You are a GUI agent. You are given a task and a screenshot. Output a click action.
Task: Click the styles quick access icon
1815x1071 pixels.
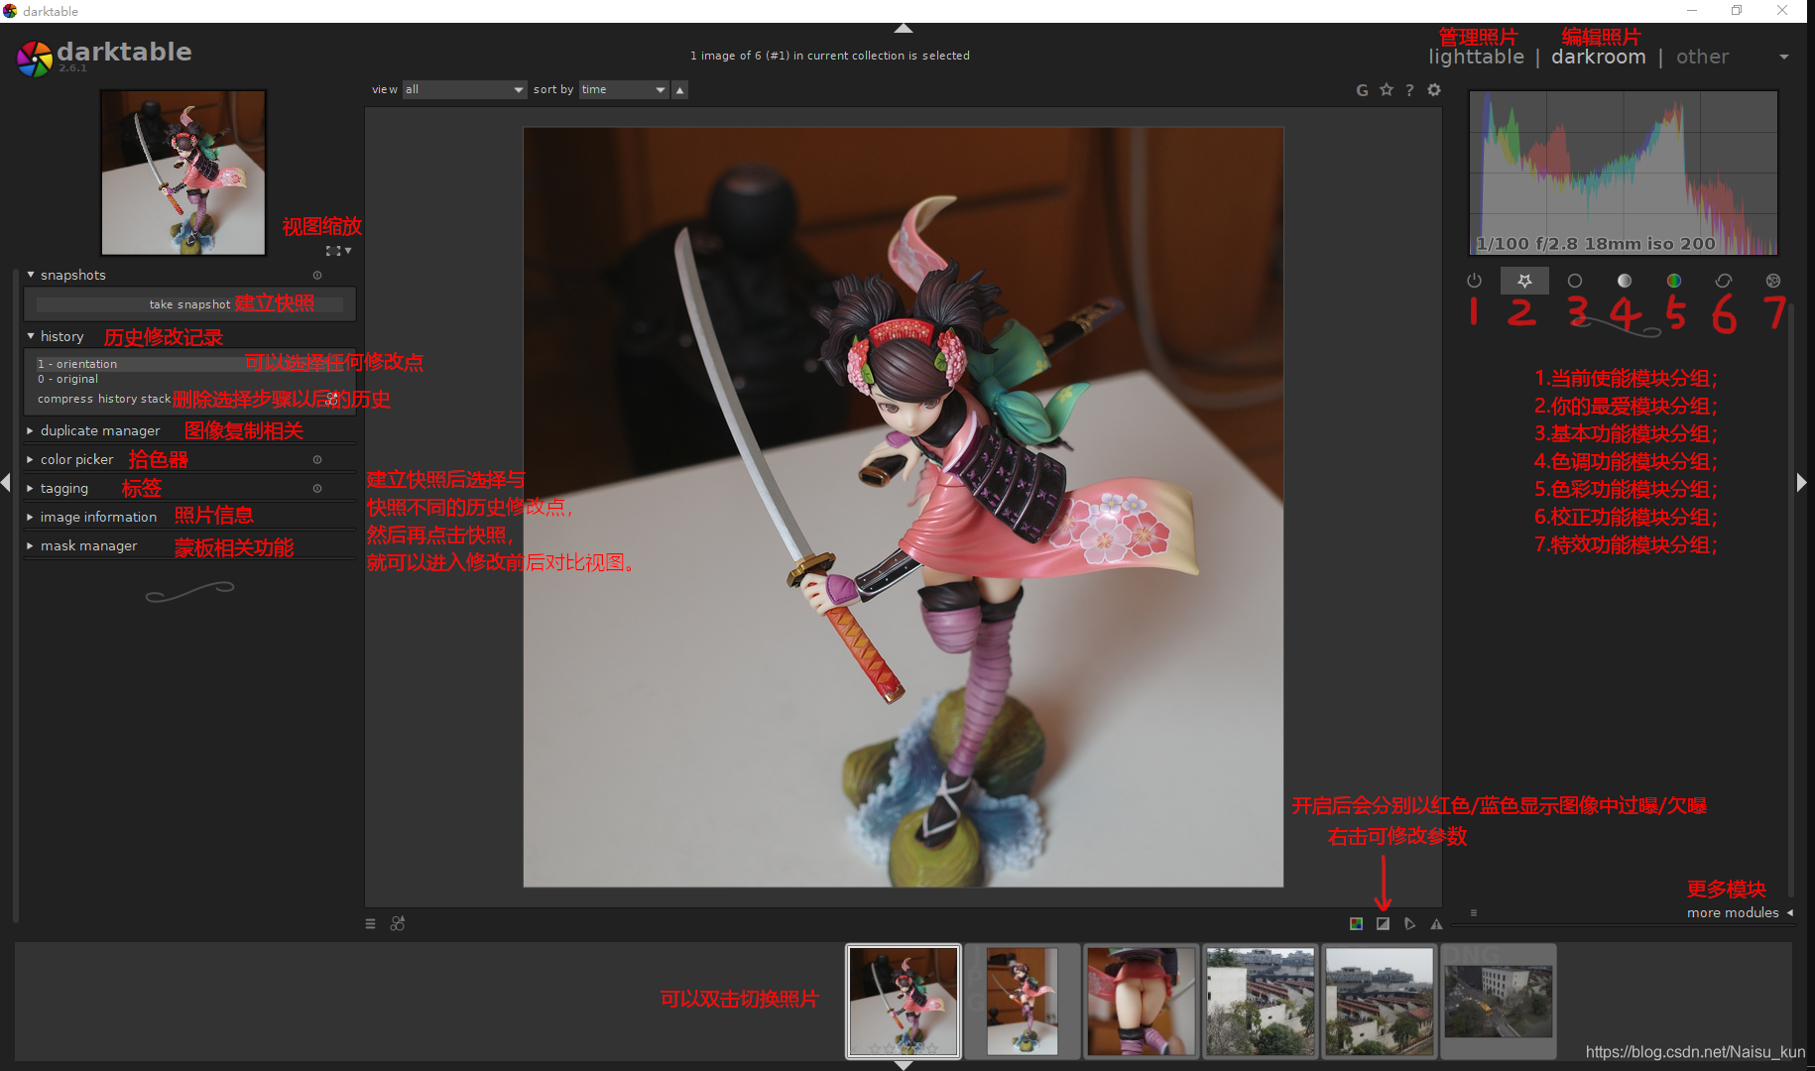pos(398,923)
